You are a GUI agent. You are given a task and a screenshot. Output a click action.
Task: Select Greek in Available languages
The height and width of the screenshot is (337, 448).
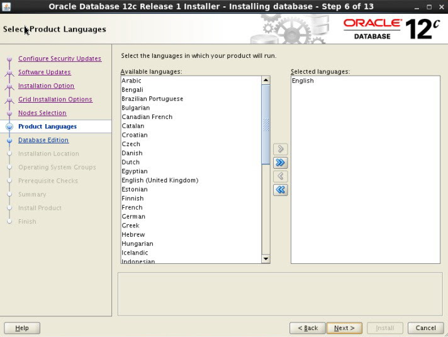point(191,226)
